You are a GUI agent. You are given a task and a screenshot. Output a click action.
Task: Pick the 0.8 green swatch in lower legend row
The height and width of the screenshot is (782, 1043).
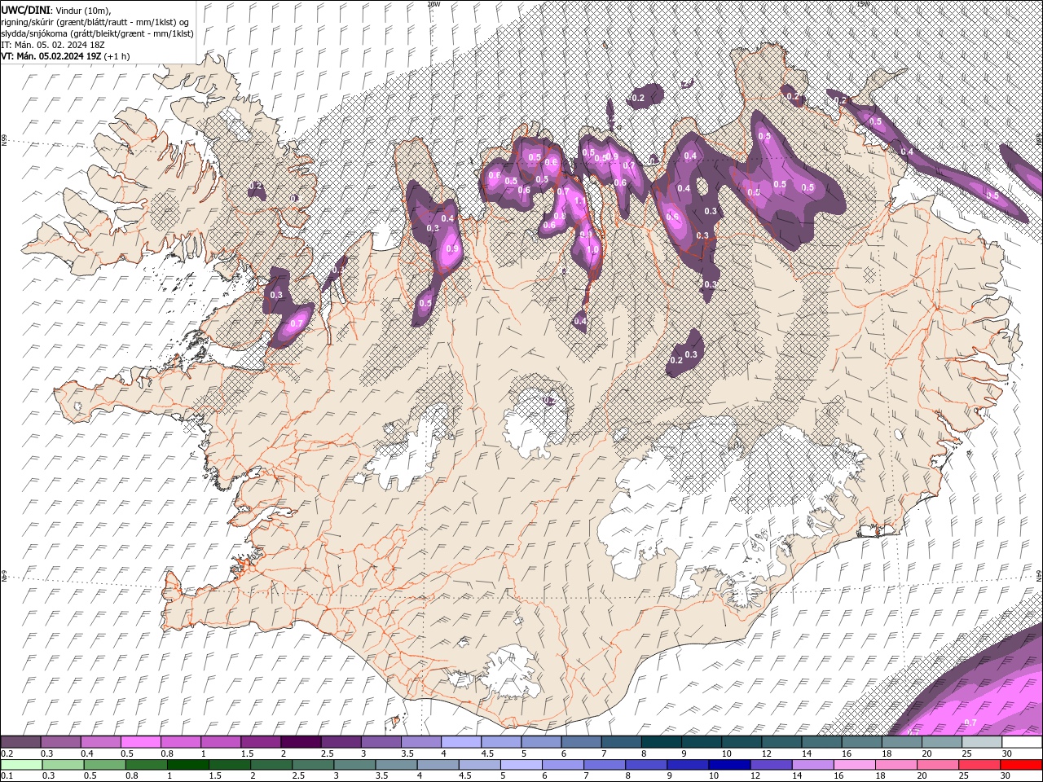(x=146, y=765)
